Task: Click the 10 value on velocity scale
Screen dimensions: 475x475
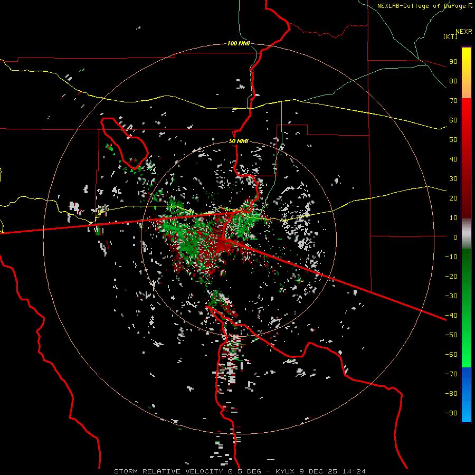Action: [453, 218]
